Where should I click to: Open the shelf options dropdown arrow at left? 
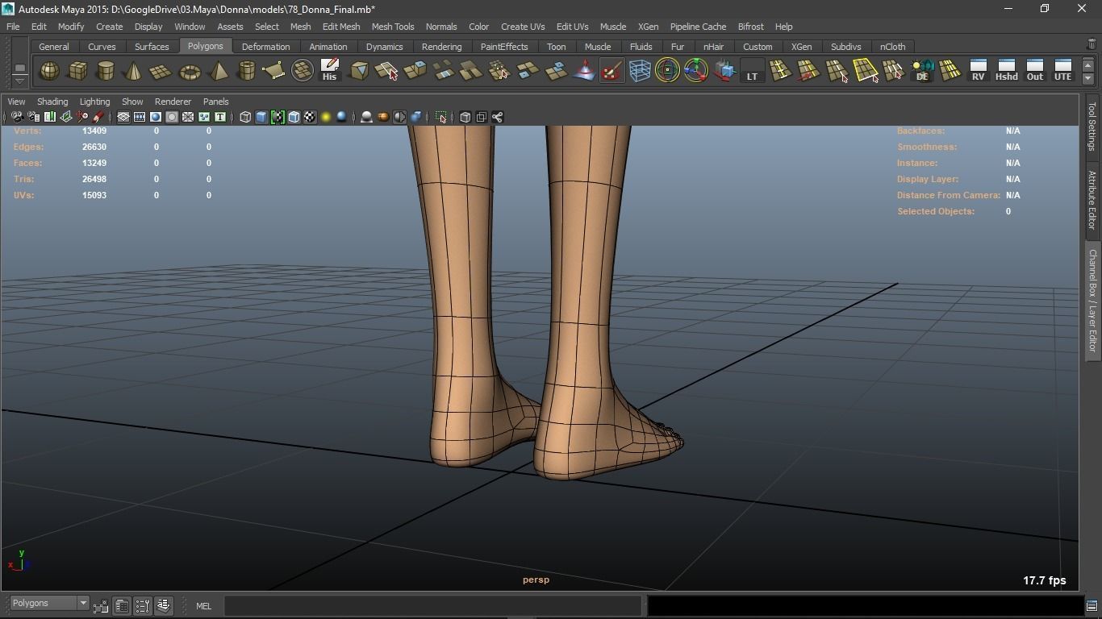(x=19, y=81)
